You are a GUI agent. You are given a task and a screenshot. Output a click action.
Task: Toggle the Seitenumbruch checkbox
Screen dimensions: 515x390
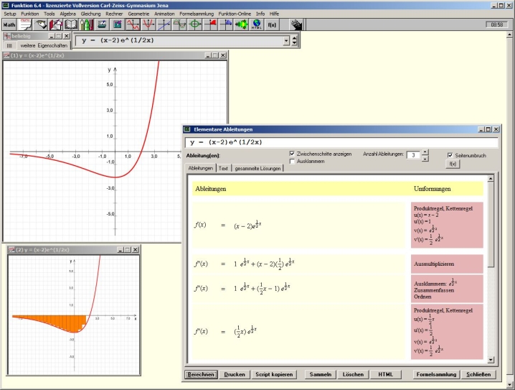point(449,154)
